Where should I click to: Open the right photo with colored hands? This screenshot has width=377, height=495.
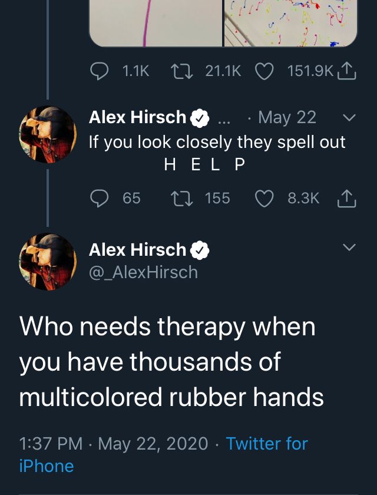[x=290, y=23]
